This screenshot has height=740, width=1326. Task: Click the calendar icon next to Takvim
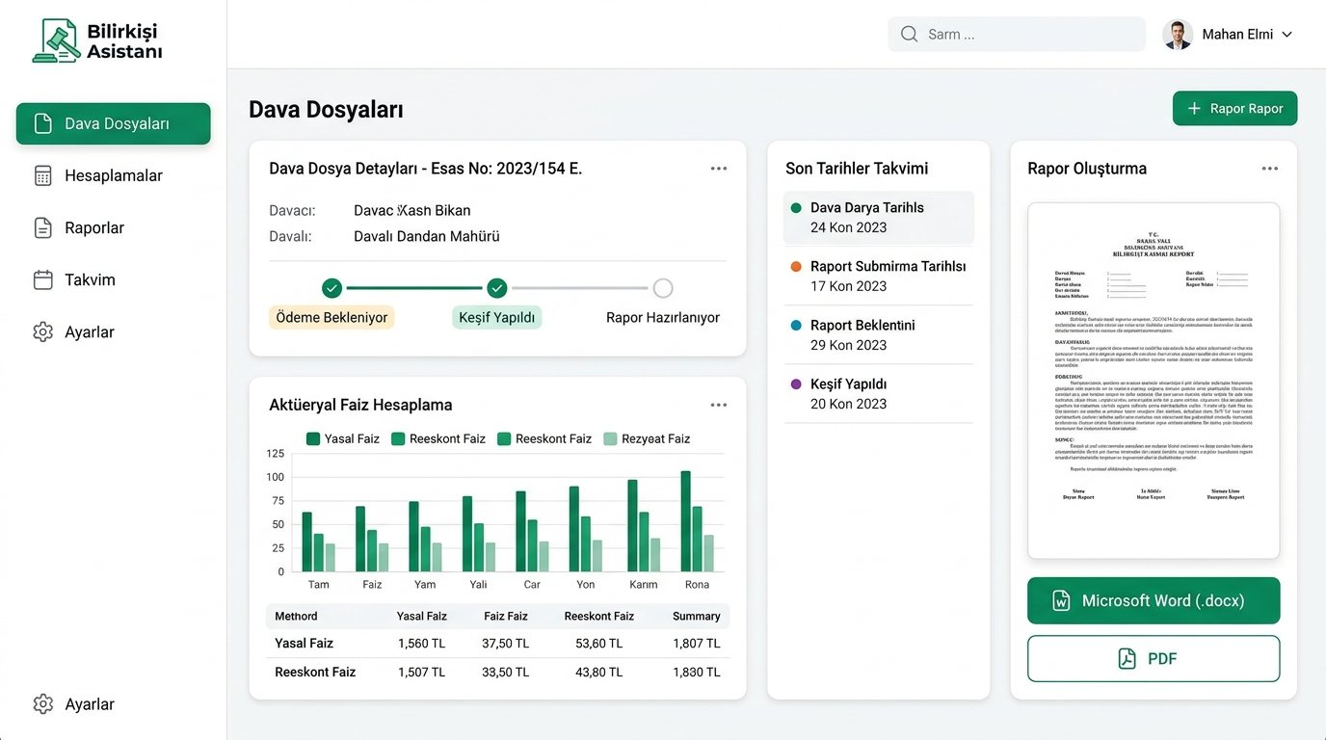pos(42,279)
